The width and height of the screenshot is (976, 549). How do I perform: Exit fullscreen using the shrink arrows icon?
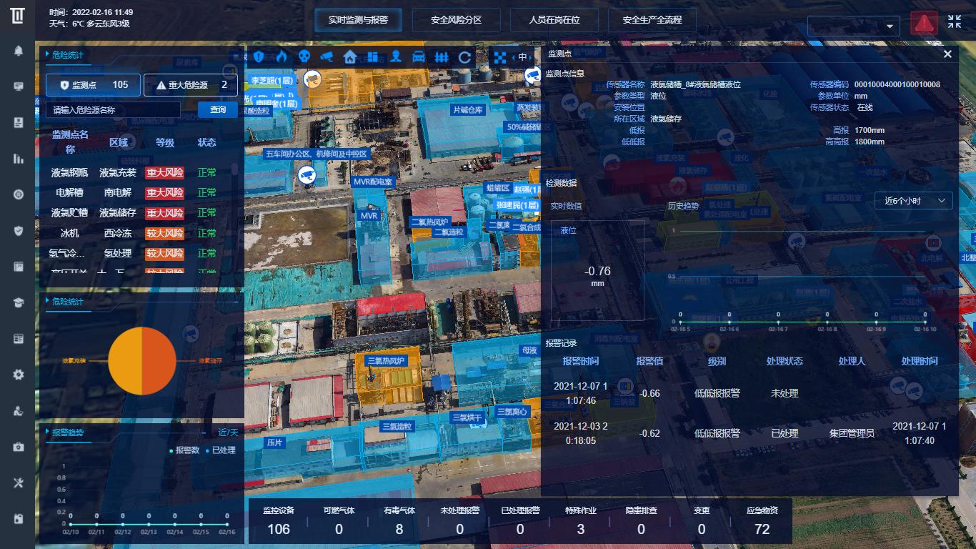tap(955, 21)
